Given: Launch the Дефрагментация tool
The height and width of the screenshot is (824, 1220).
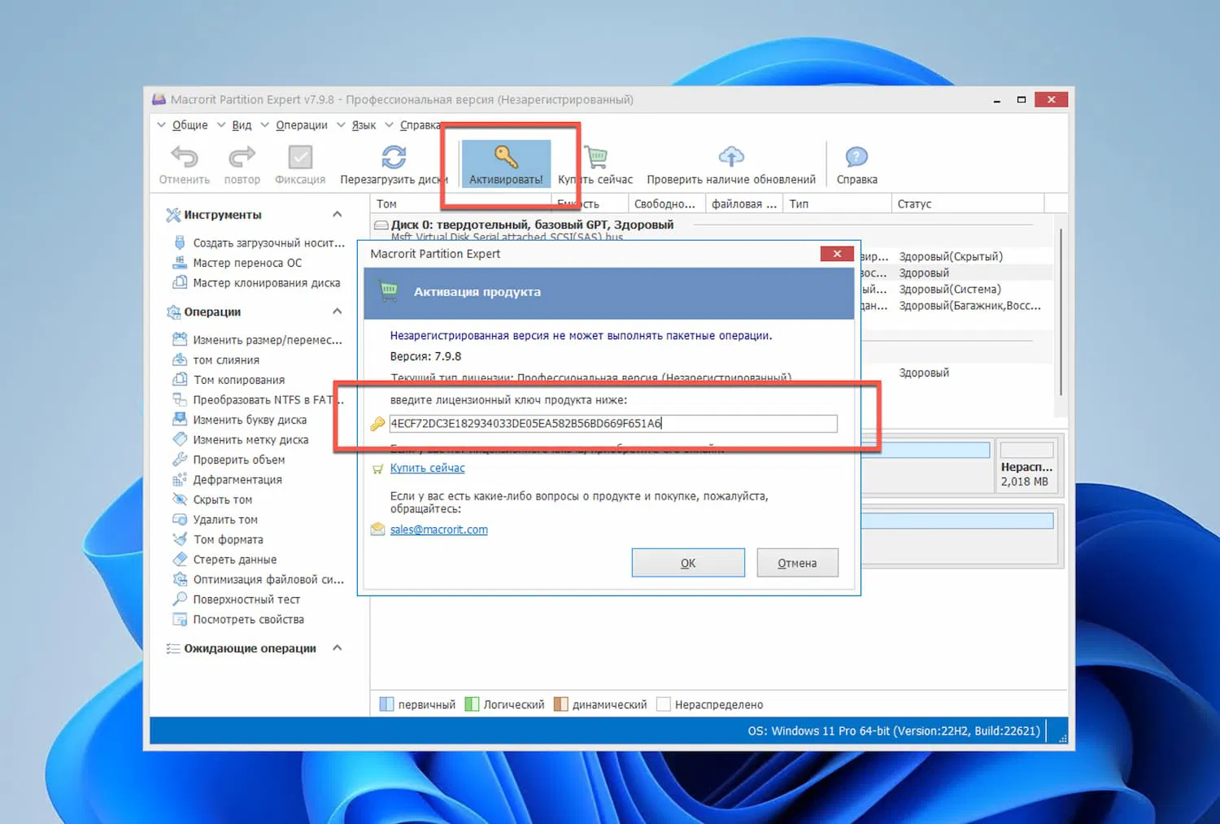Looking at the screenshot, I should point(236,479).
